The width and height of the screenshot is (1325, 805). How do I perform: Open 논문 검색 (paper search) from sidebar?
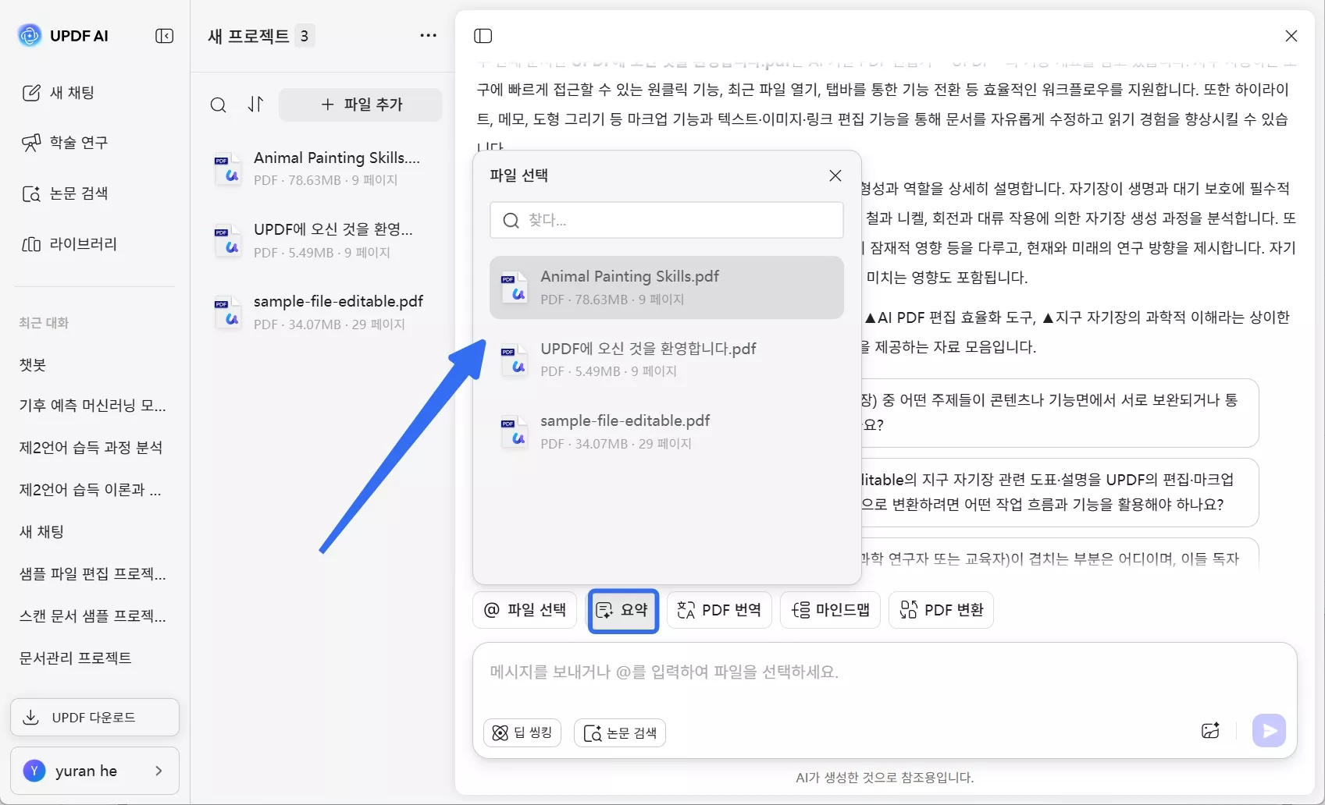(77, 193)
